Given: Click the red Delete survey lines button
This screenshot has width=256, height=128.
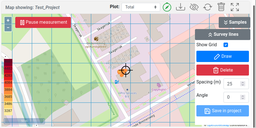Looking at the screenshot, I should pos(222,70).
